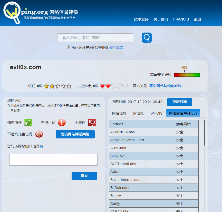Screen dimensions: 222x212
Task: Click the first red child-safety heart
Action: pyautogui.click(x=102, y=86)
